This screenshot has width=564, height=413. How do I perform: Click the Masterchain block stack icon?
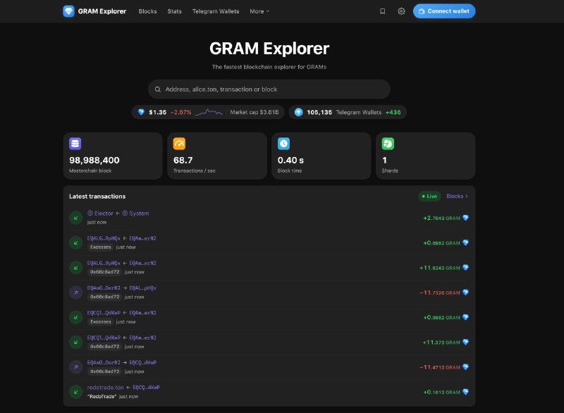[75, 143]
